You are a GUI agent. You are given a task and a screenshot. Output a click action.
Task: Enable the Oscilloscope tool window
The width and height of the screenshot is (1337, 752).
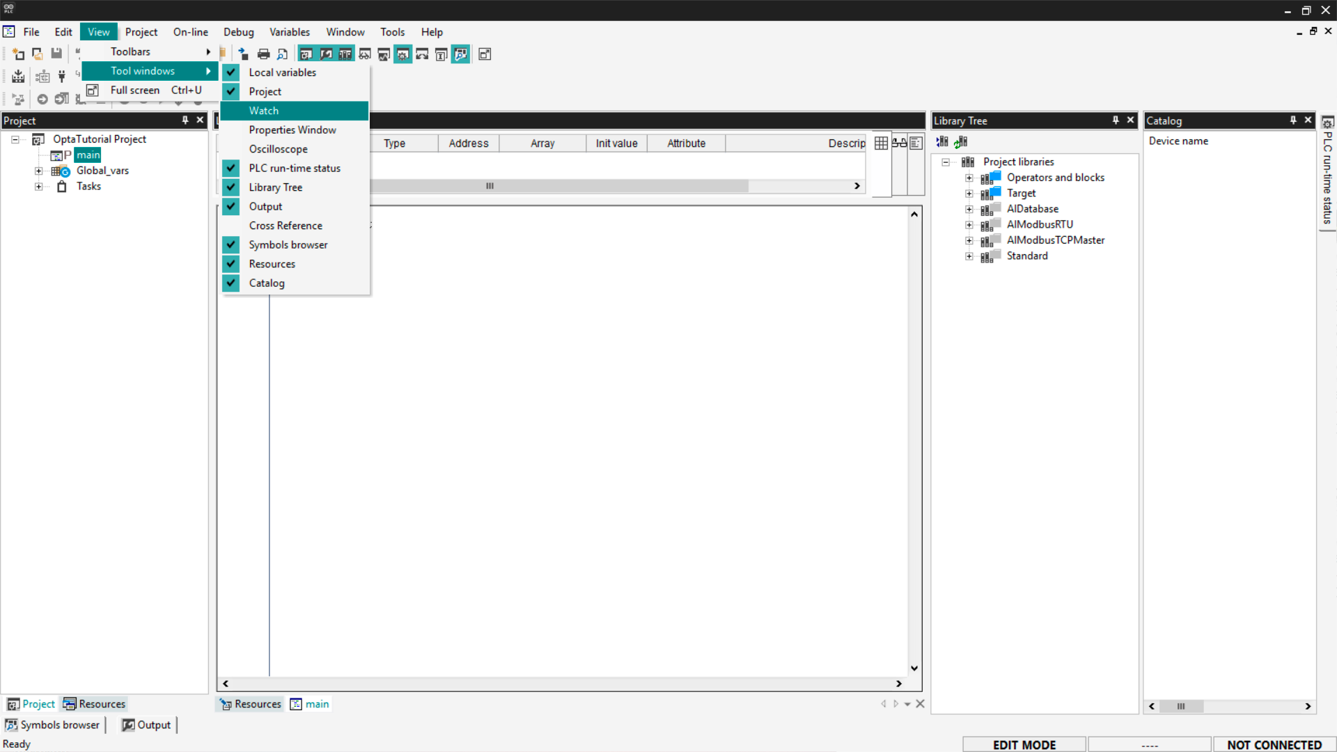pyautogui.click(x=278, y=149)
